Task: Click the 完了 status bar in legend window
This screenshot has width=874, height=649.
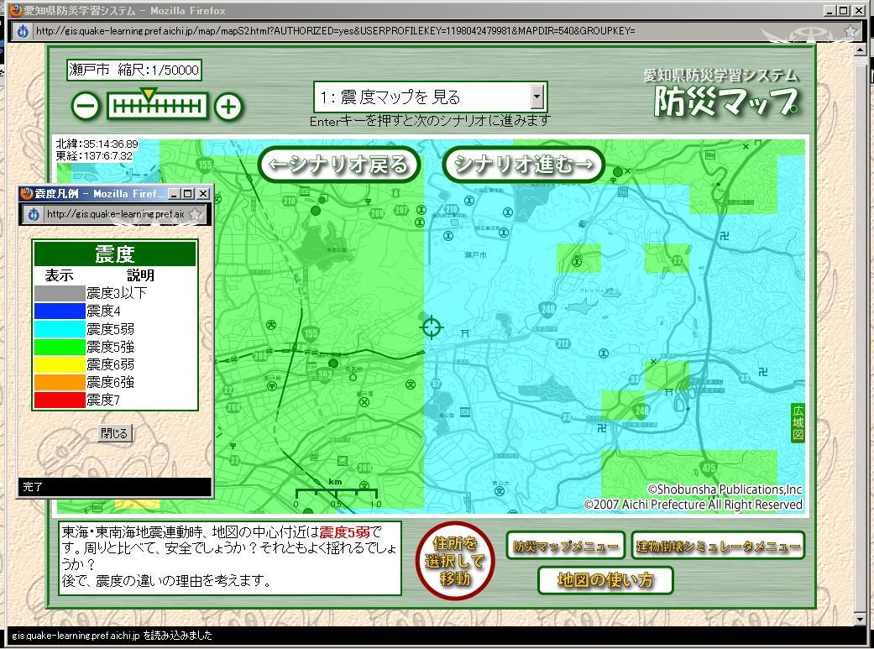Action: click(x=115, y=487)
